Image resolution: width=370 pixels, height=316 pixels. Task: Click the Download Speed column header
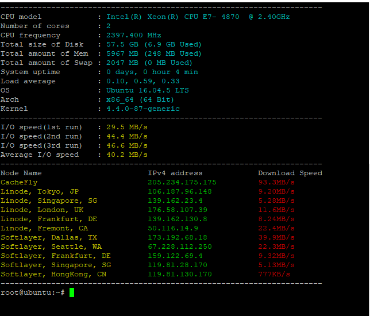coord(290,173)
